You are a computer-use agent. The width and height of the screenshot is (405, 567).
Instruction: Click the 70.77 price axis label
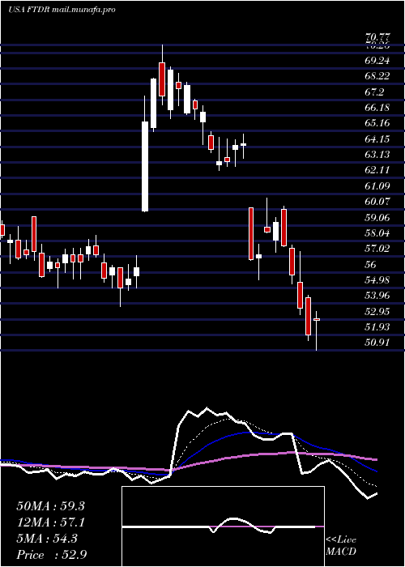click(x=377, y=37)
